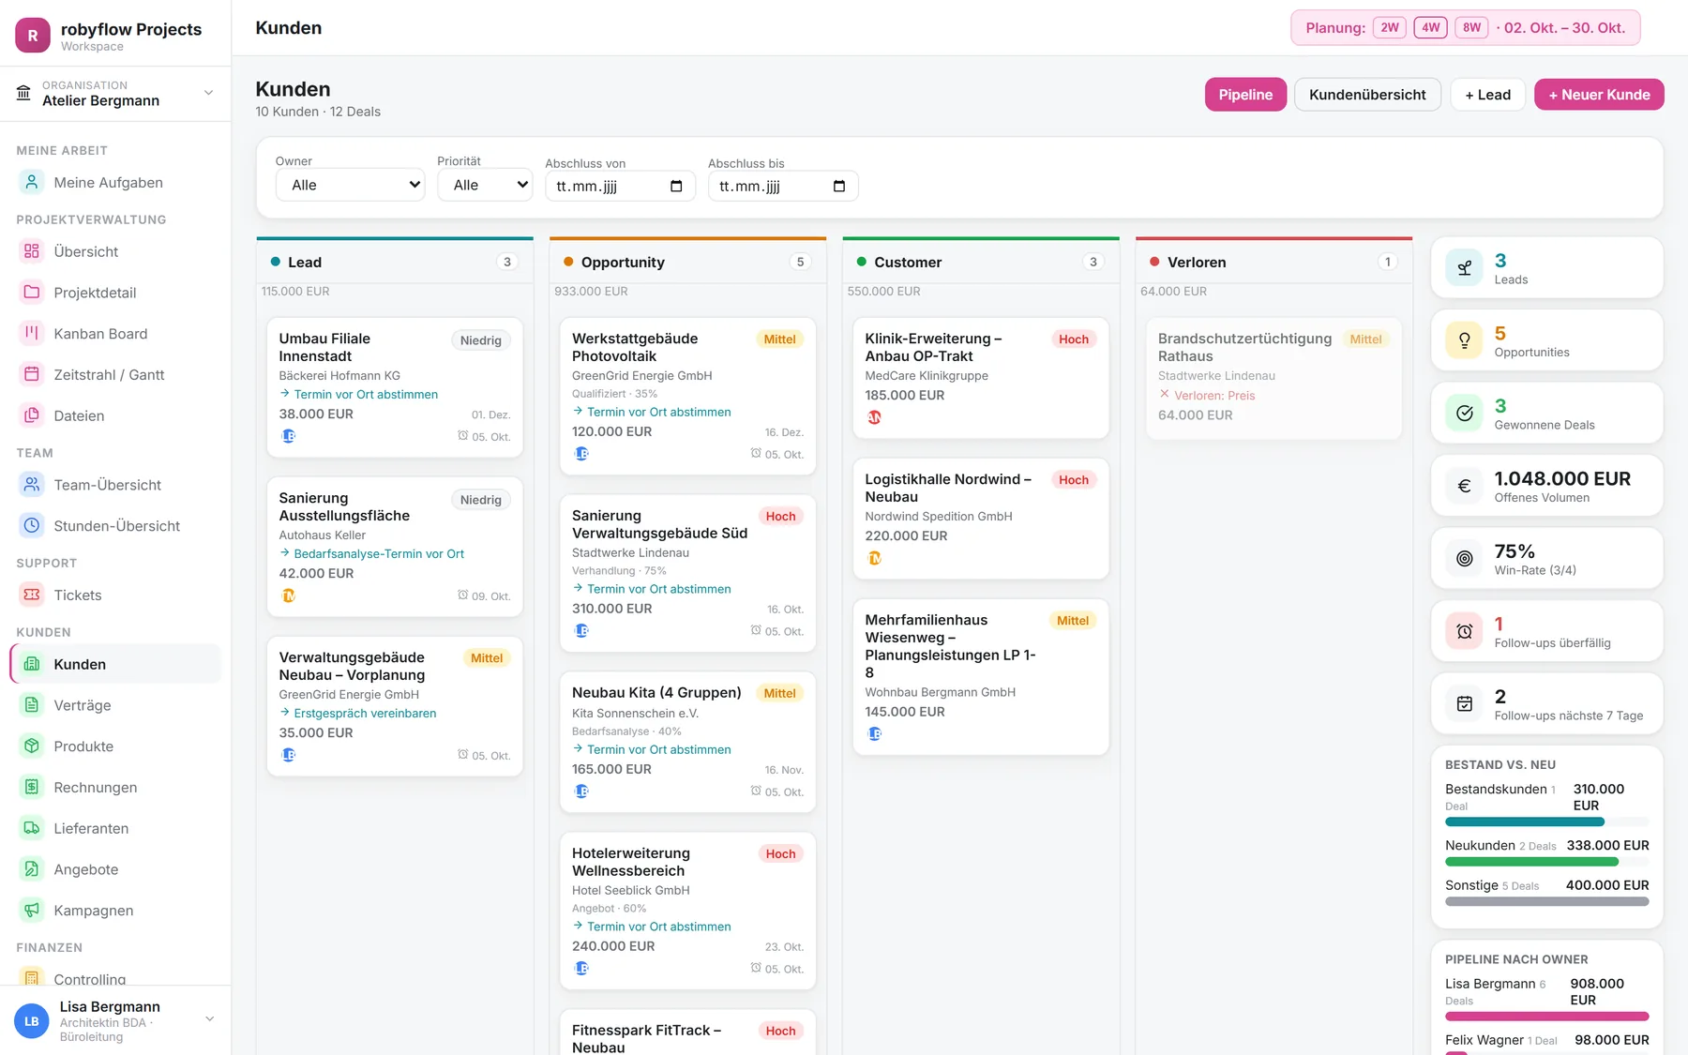Click the Stunden-Übersicht clock icon
1688x1055 pixels.
[32, 526]
